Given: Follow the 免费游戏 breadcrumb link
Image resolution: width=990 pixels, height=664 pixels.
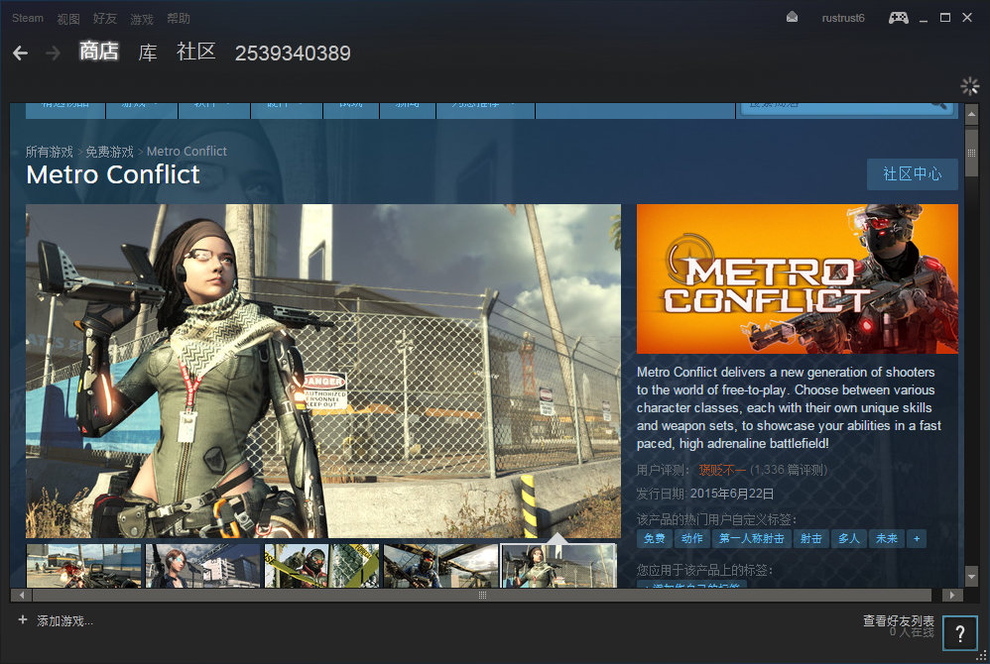Looking at the screenshot, I should pos(109,152).
